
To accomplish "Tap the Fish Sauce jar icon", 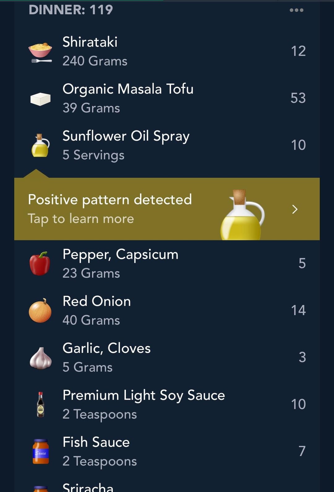I will point(41,451).
